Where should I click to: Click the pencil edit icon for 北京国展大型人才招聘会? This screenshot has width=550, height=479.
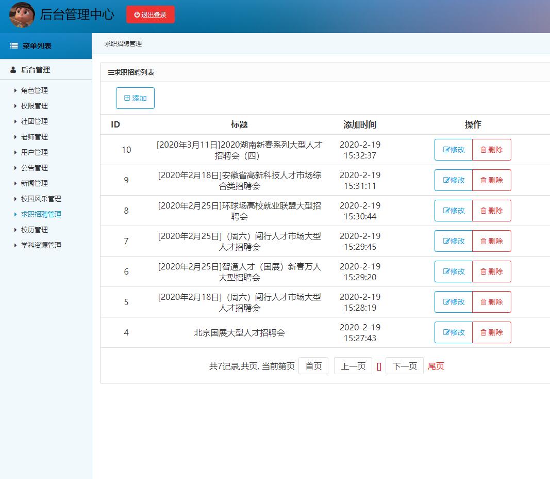click(x=445, y=332)
